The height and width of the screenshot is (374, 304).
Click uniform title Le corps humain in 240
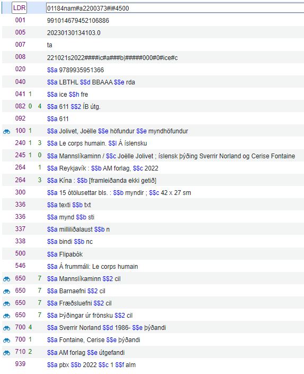[83, 143]
